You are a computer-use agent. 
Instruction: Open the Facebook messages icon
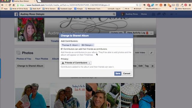point(159,14)
